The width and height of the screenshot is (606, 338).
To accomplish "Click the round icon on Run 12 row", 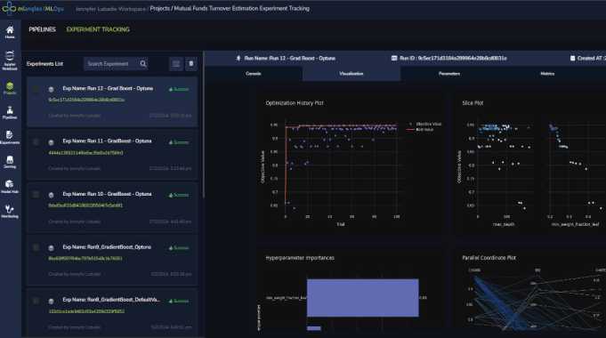I will click(x=51, y=89).
